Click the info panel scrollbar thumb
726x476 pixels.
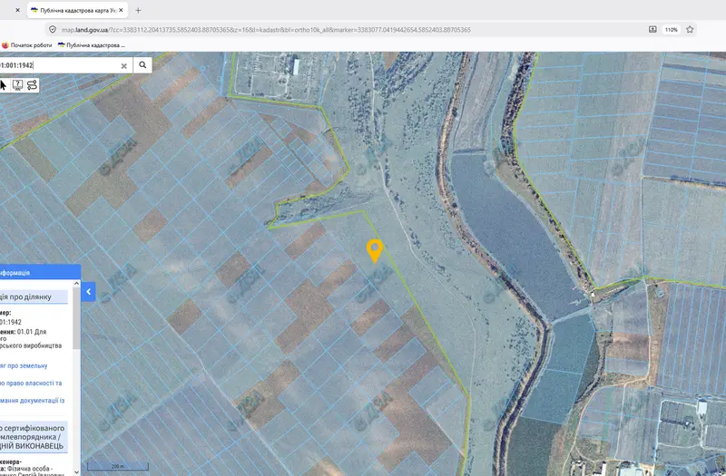76,318
